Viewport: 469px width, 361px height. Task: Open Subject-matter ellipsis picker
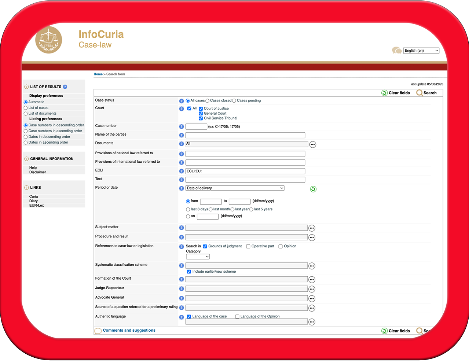pyautogui.click(x=312, y=228)
